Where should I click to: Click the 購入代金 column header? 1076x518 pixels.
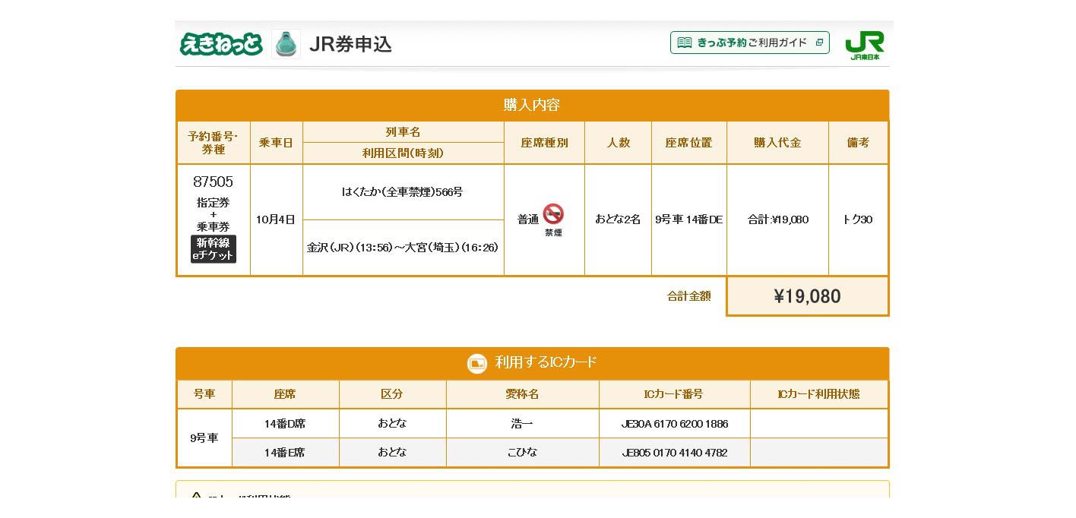pos(777,143)
